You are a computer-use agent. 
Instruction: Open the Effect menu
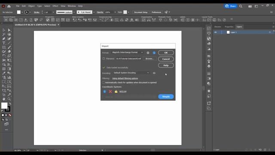click(x=55, y=6)
